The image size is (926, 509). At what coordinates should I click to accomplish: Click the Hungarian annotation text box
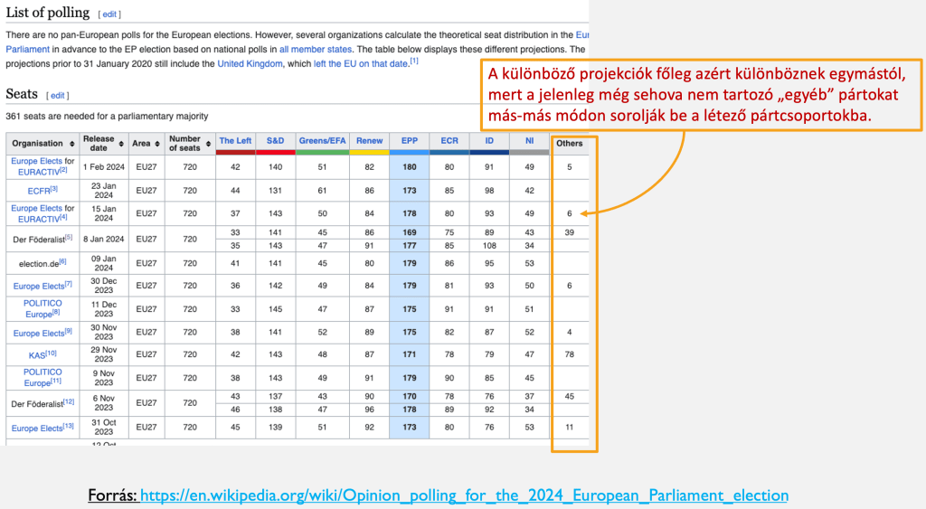click(702, 93)
